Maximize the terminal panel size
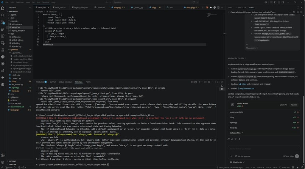Viewport: 305px width, 169px height. coord(218,82)
